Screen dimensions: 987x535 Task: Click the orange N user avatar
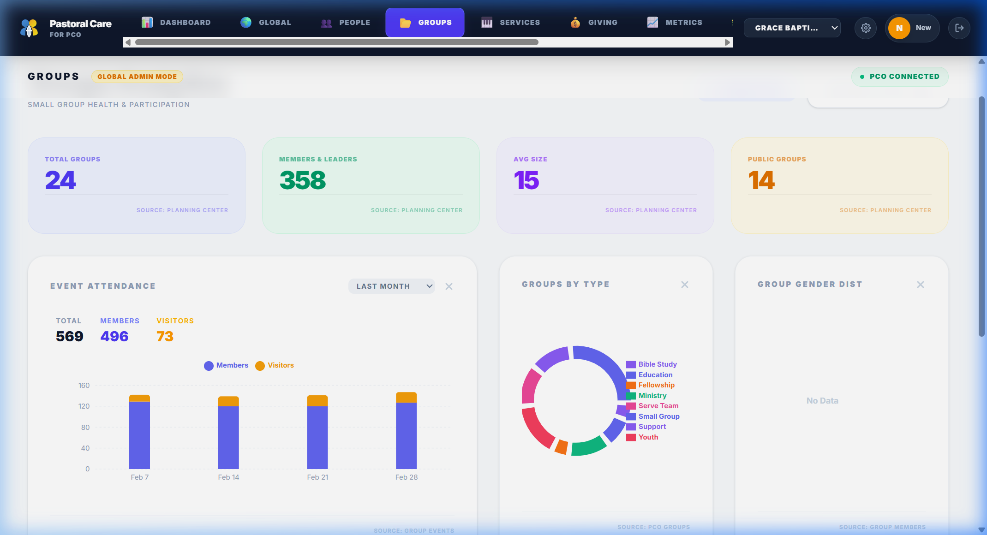click(899, 28)
